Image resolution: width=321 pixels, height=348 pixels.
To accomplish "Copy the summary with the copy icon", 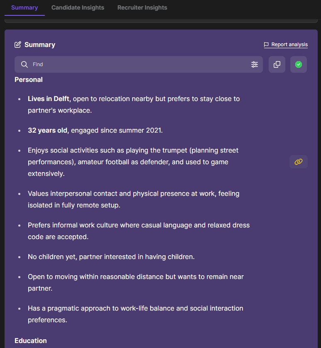I will point(277,64).
